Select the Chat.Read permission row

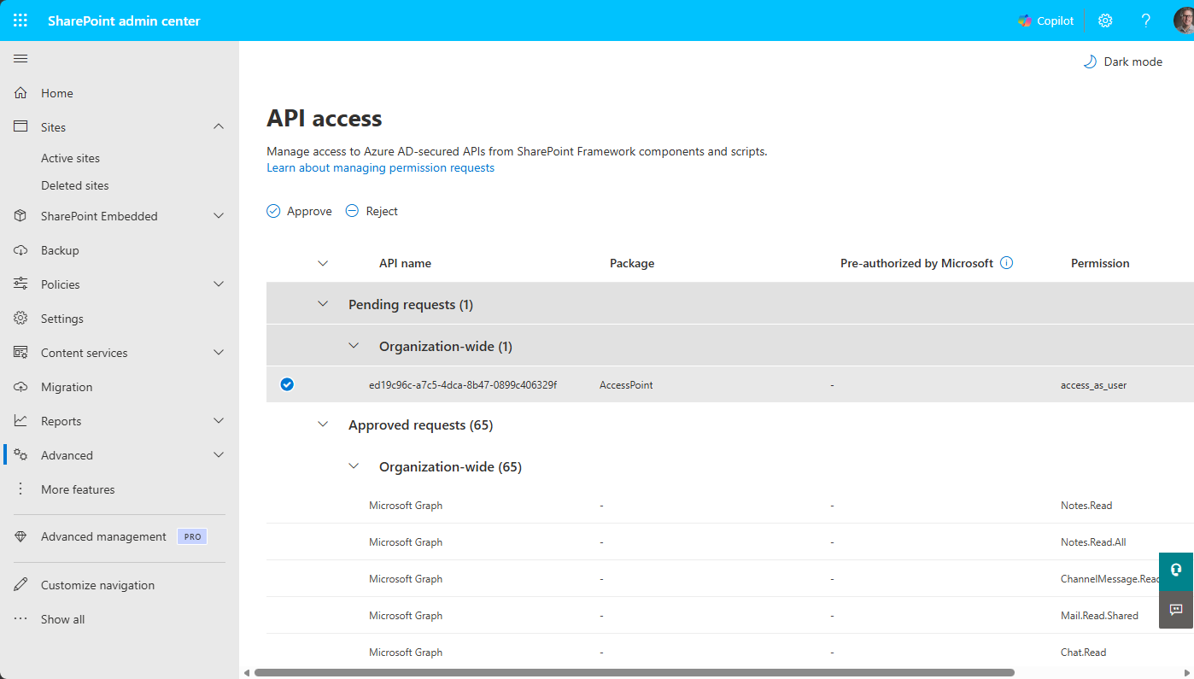730,652
